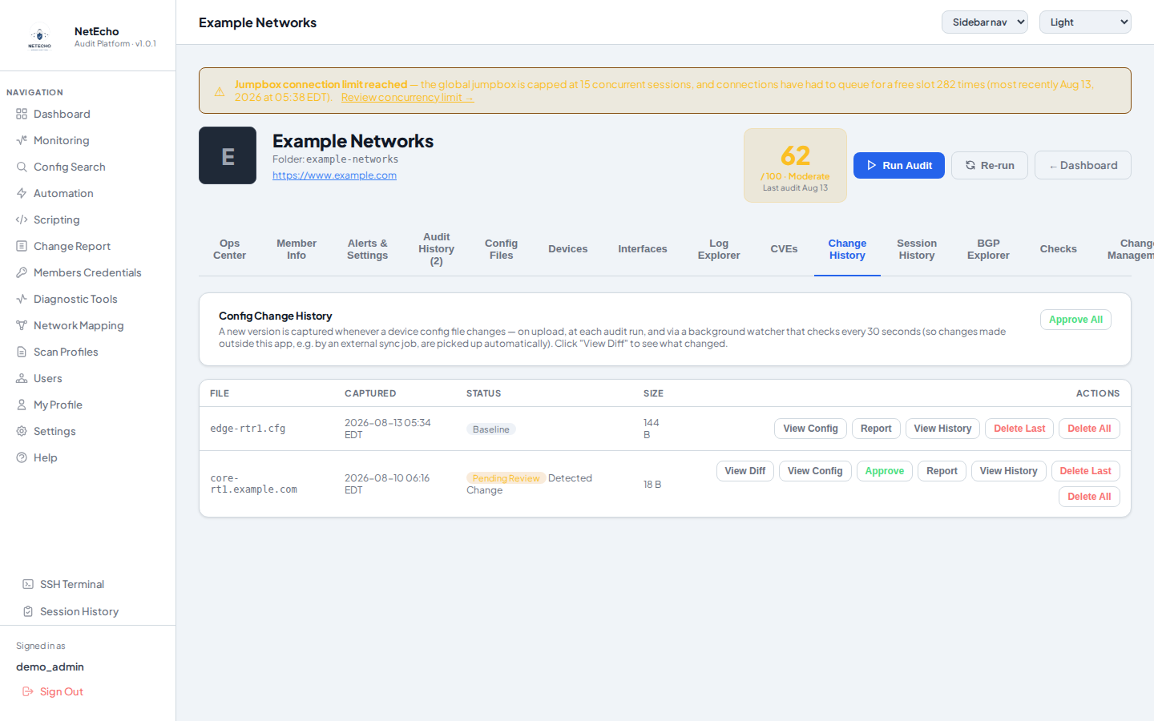The width and height of the screenshot is (1154, 721).
Task: Click the Members Credentials key icon
Action: (x=22, y=272)
